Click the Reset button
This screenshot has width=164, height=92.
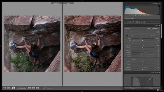[x=151, y=88]
